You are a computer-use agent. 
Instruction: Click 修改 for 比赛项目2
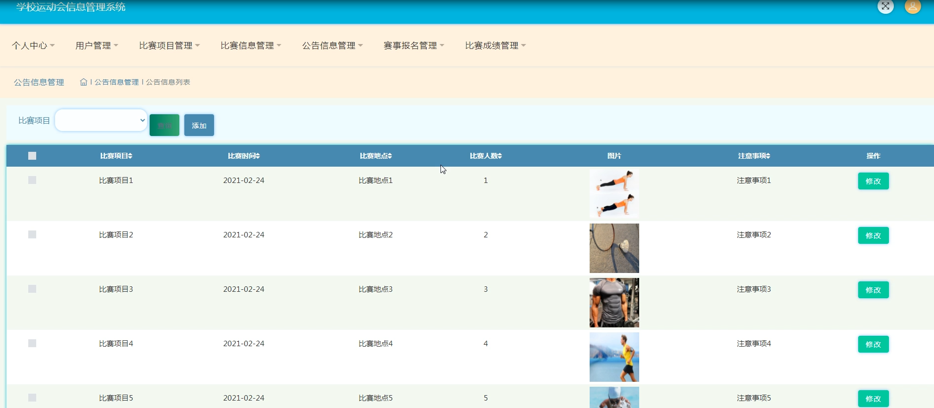click(x=873, y=235)
